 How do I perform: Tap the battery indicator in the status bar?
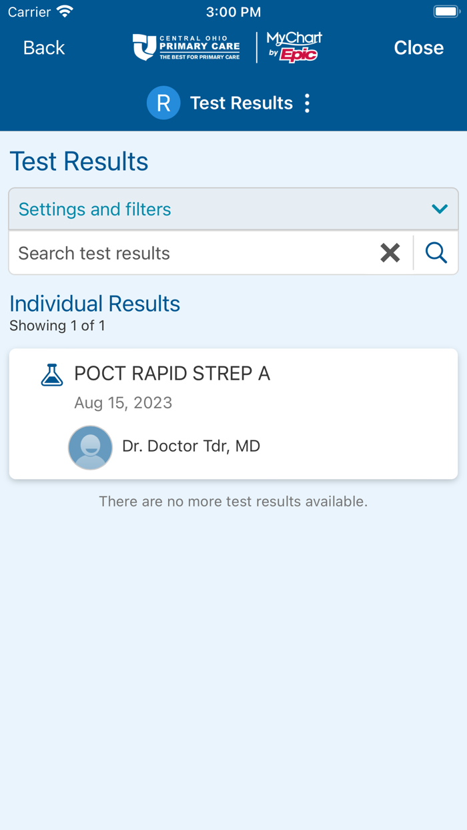pos(445,11)
